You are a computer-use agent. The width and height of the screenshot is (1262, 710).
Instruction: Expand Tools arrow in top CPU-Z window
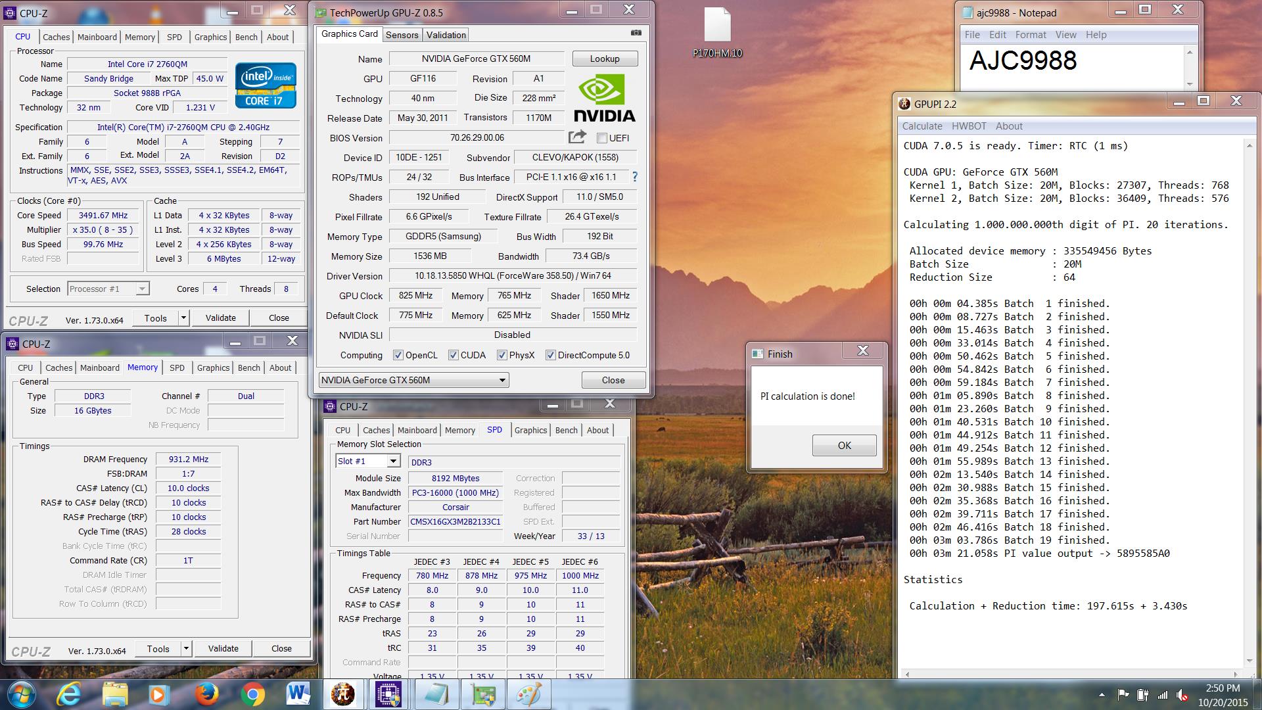pos(183,318)
